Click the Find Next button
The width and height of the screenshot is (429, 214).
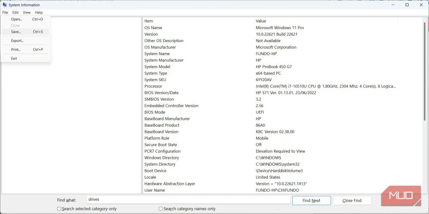311,200
